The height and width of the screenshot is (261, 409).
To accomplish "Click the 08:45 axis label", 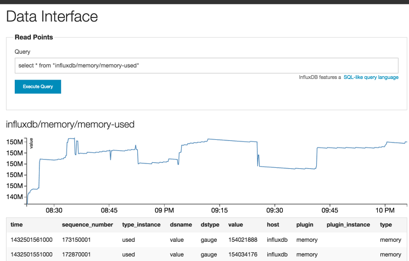I will tap(109, 210).
